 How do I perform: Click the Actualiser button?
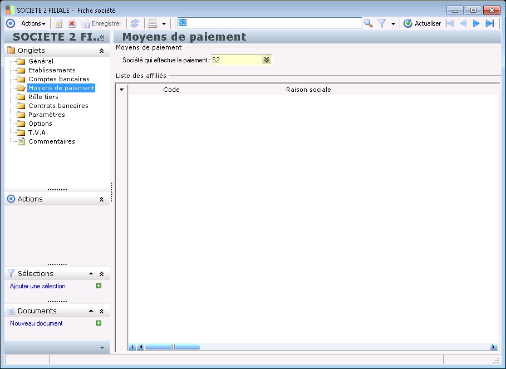[x=422, y=23]
